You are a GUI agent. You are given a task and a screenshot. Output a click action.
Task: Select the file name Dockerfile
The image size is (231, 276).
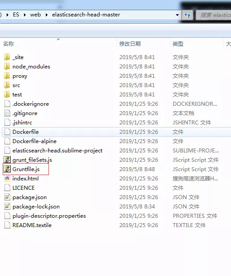tap(25, 132)
